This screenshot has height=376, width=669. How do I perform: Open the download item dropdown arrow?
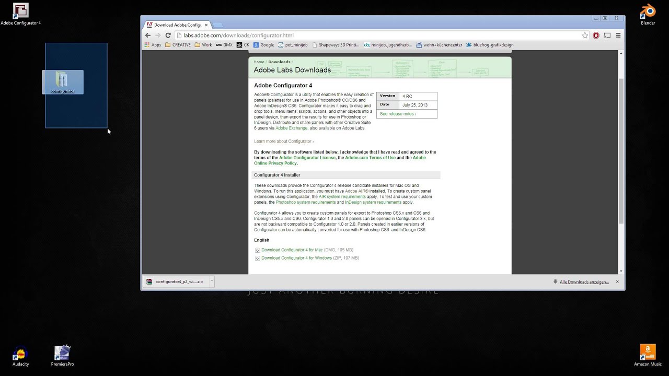212,281
